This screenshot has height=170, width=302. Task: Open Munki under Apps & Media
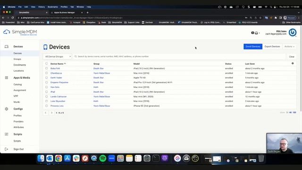pos(17,102)
